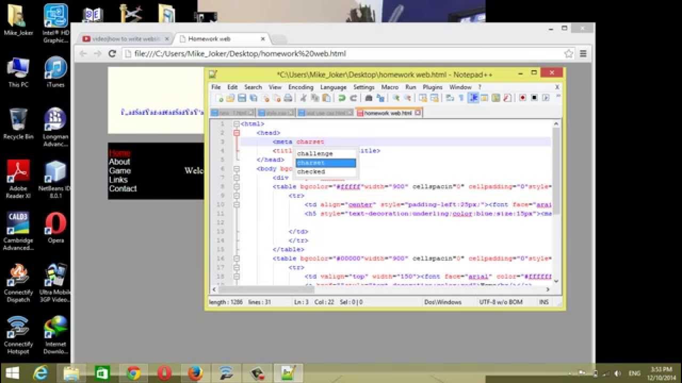
Task: Click the Reload button in Chrome
Action: pyautogui.click(x=112, y=54)
